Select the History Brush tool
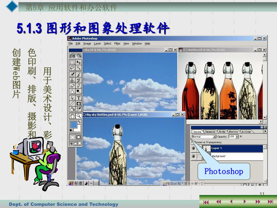 click(x=79, y=80)
